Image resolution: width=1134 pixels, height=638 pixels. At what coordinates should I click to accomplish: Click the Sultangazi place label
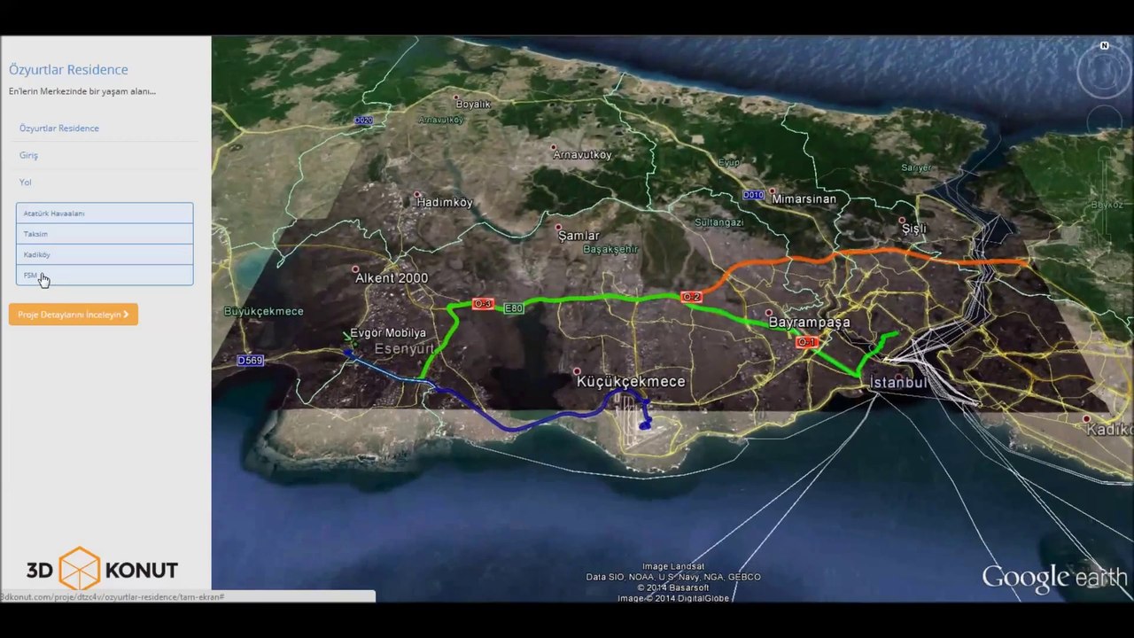tap(719, 222)
